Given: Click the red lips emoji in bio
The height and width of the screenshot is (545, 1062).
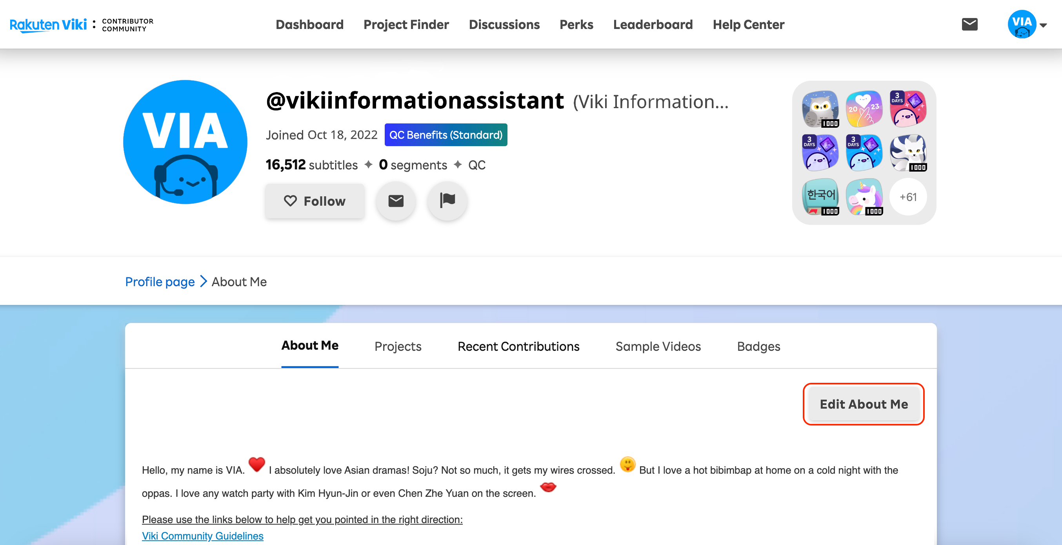Looking at the screenshot, I should click(x=548, y=487).
